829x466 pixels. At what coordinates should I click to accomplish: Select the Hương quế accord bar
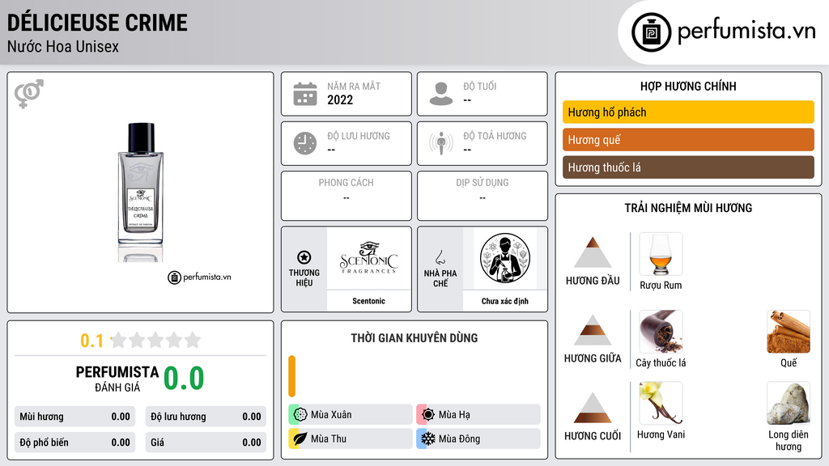(x=688, y=139)
